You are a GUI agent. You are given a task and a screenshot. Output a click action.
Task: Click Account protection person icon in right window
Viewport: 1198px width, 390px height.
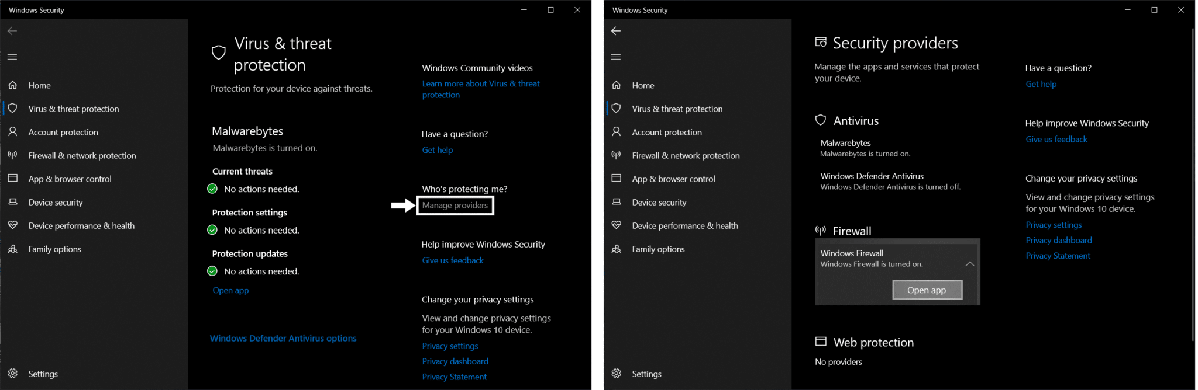(616, 132)
